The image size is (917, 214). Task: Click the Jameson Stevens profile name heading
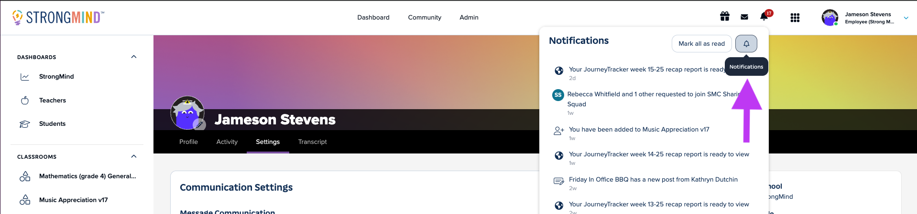[275, 120]
